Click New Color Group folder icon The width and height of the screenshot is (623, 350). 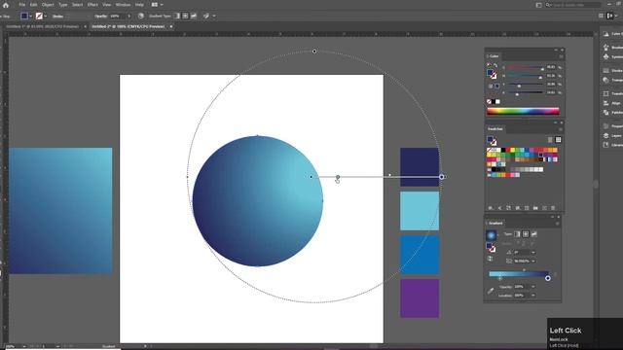535,208
